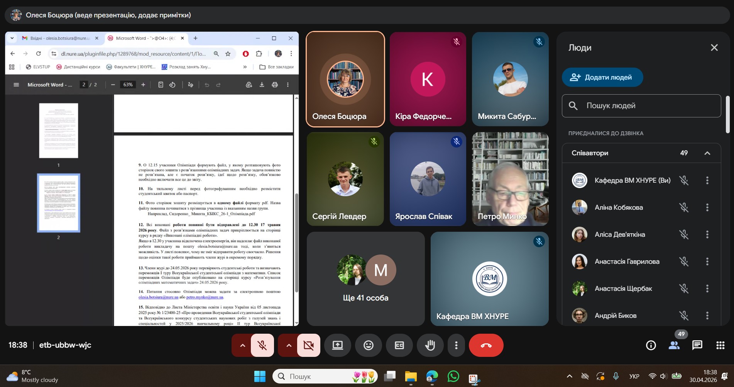Turn on captions with CC icon
Viewport: 734px width, 387px height.
399,345
